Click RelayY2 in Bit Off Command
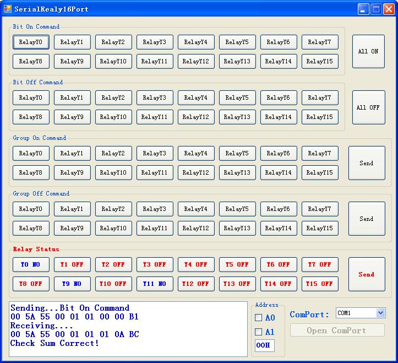398x363 pixels. 113,97
